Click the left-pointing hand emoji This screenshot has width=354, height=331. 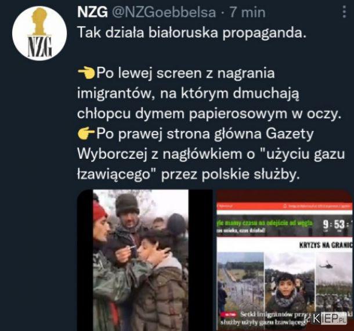click(x=86, y=73)
